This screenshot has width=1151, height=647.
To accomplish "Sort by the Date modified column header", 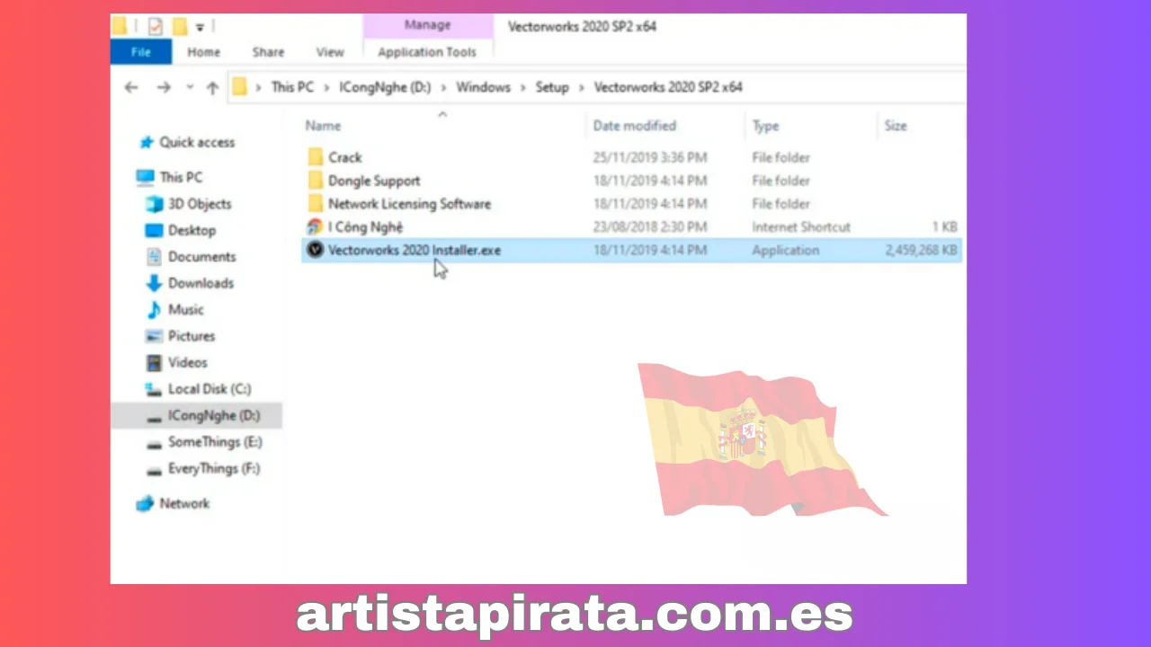I will click(x=635, y=126).
